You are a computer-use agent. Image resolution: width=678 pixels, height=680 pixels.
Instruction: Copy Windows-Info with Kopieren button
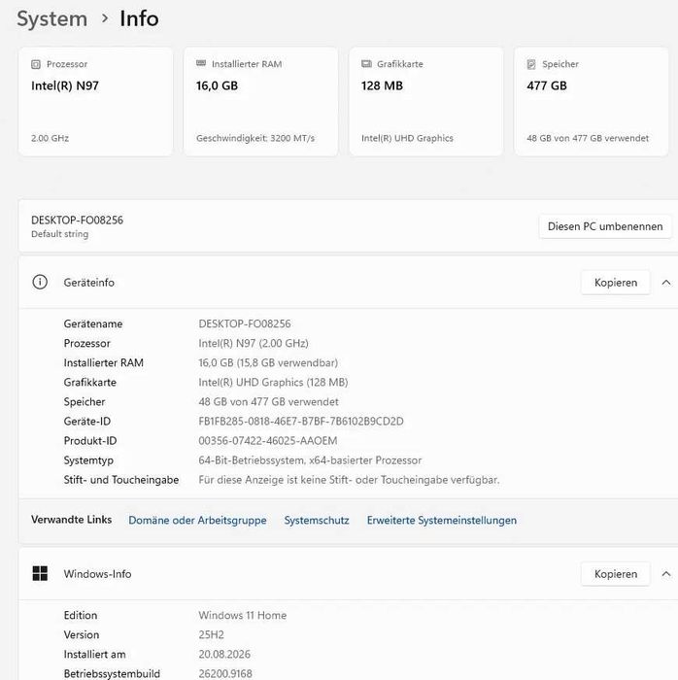coord(616,574)
